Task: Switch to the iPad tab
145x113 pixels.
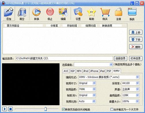Action: click(102, 71)
